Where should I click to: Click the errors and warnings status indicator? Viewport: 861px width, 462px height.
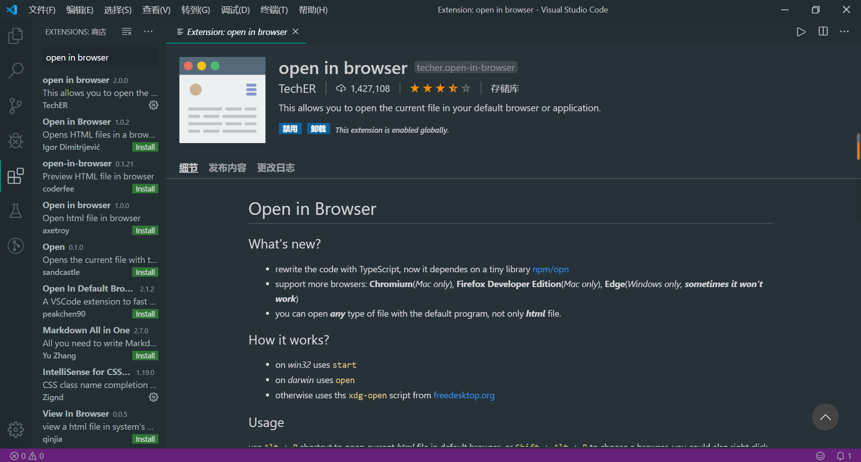point(27,456)
